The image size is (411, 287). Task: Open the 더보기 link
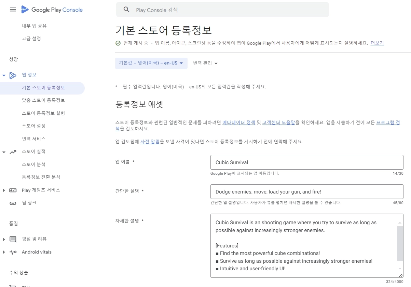click(377, 43)
